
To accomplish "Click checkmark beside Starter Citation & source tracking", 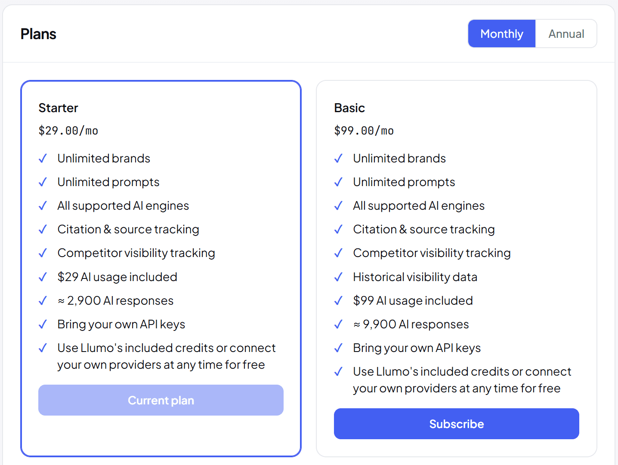I will point(43,229).
